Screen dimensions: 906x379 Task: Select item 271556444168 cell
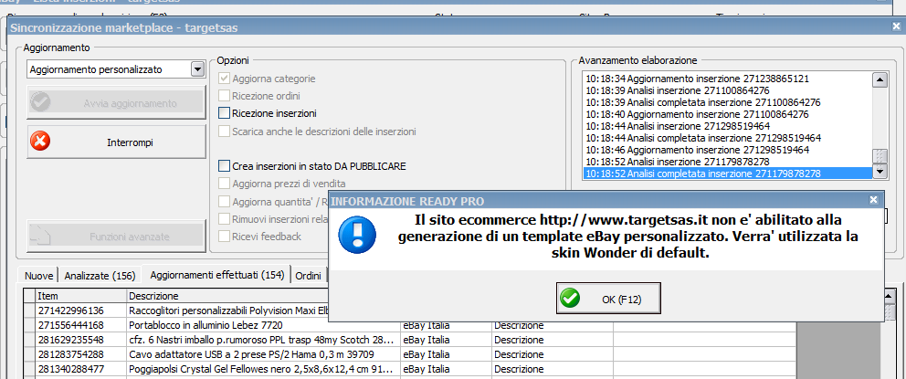[x=81, y=325]
